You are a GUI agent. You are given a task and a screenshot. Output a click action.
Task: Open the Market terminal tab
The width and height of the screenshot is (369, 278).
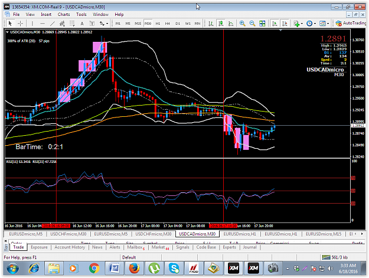click(160, 247)
